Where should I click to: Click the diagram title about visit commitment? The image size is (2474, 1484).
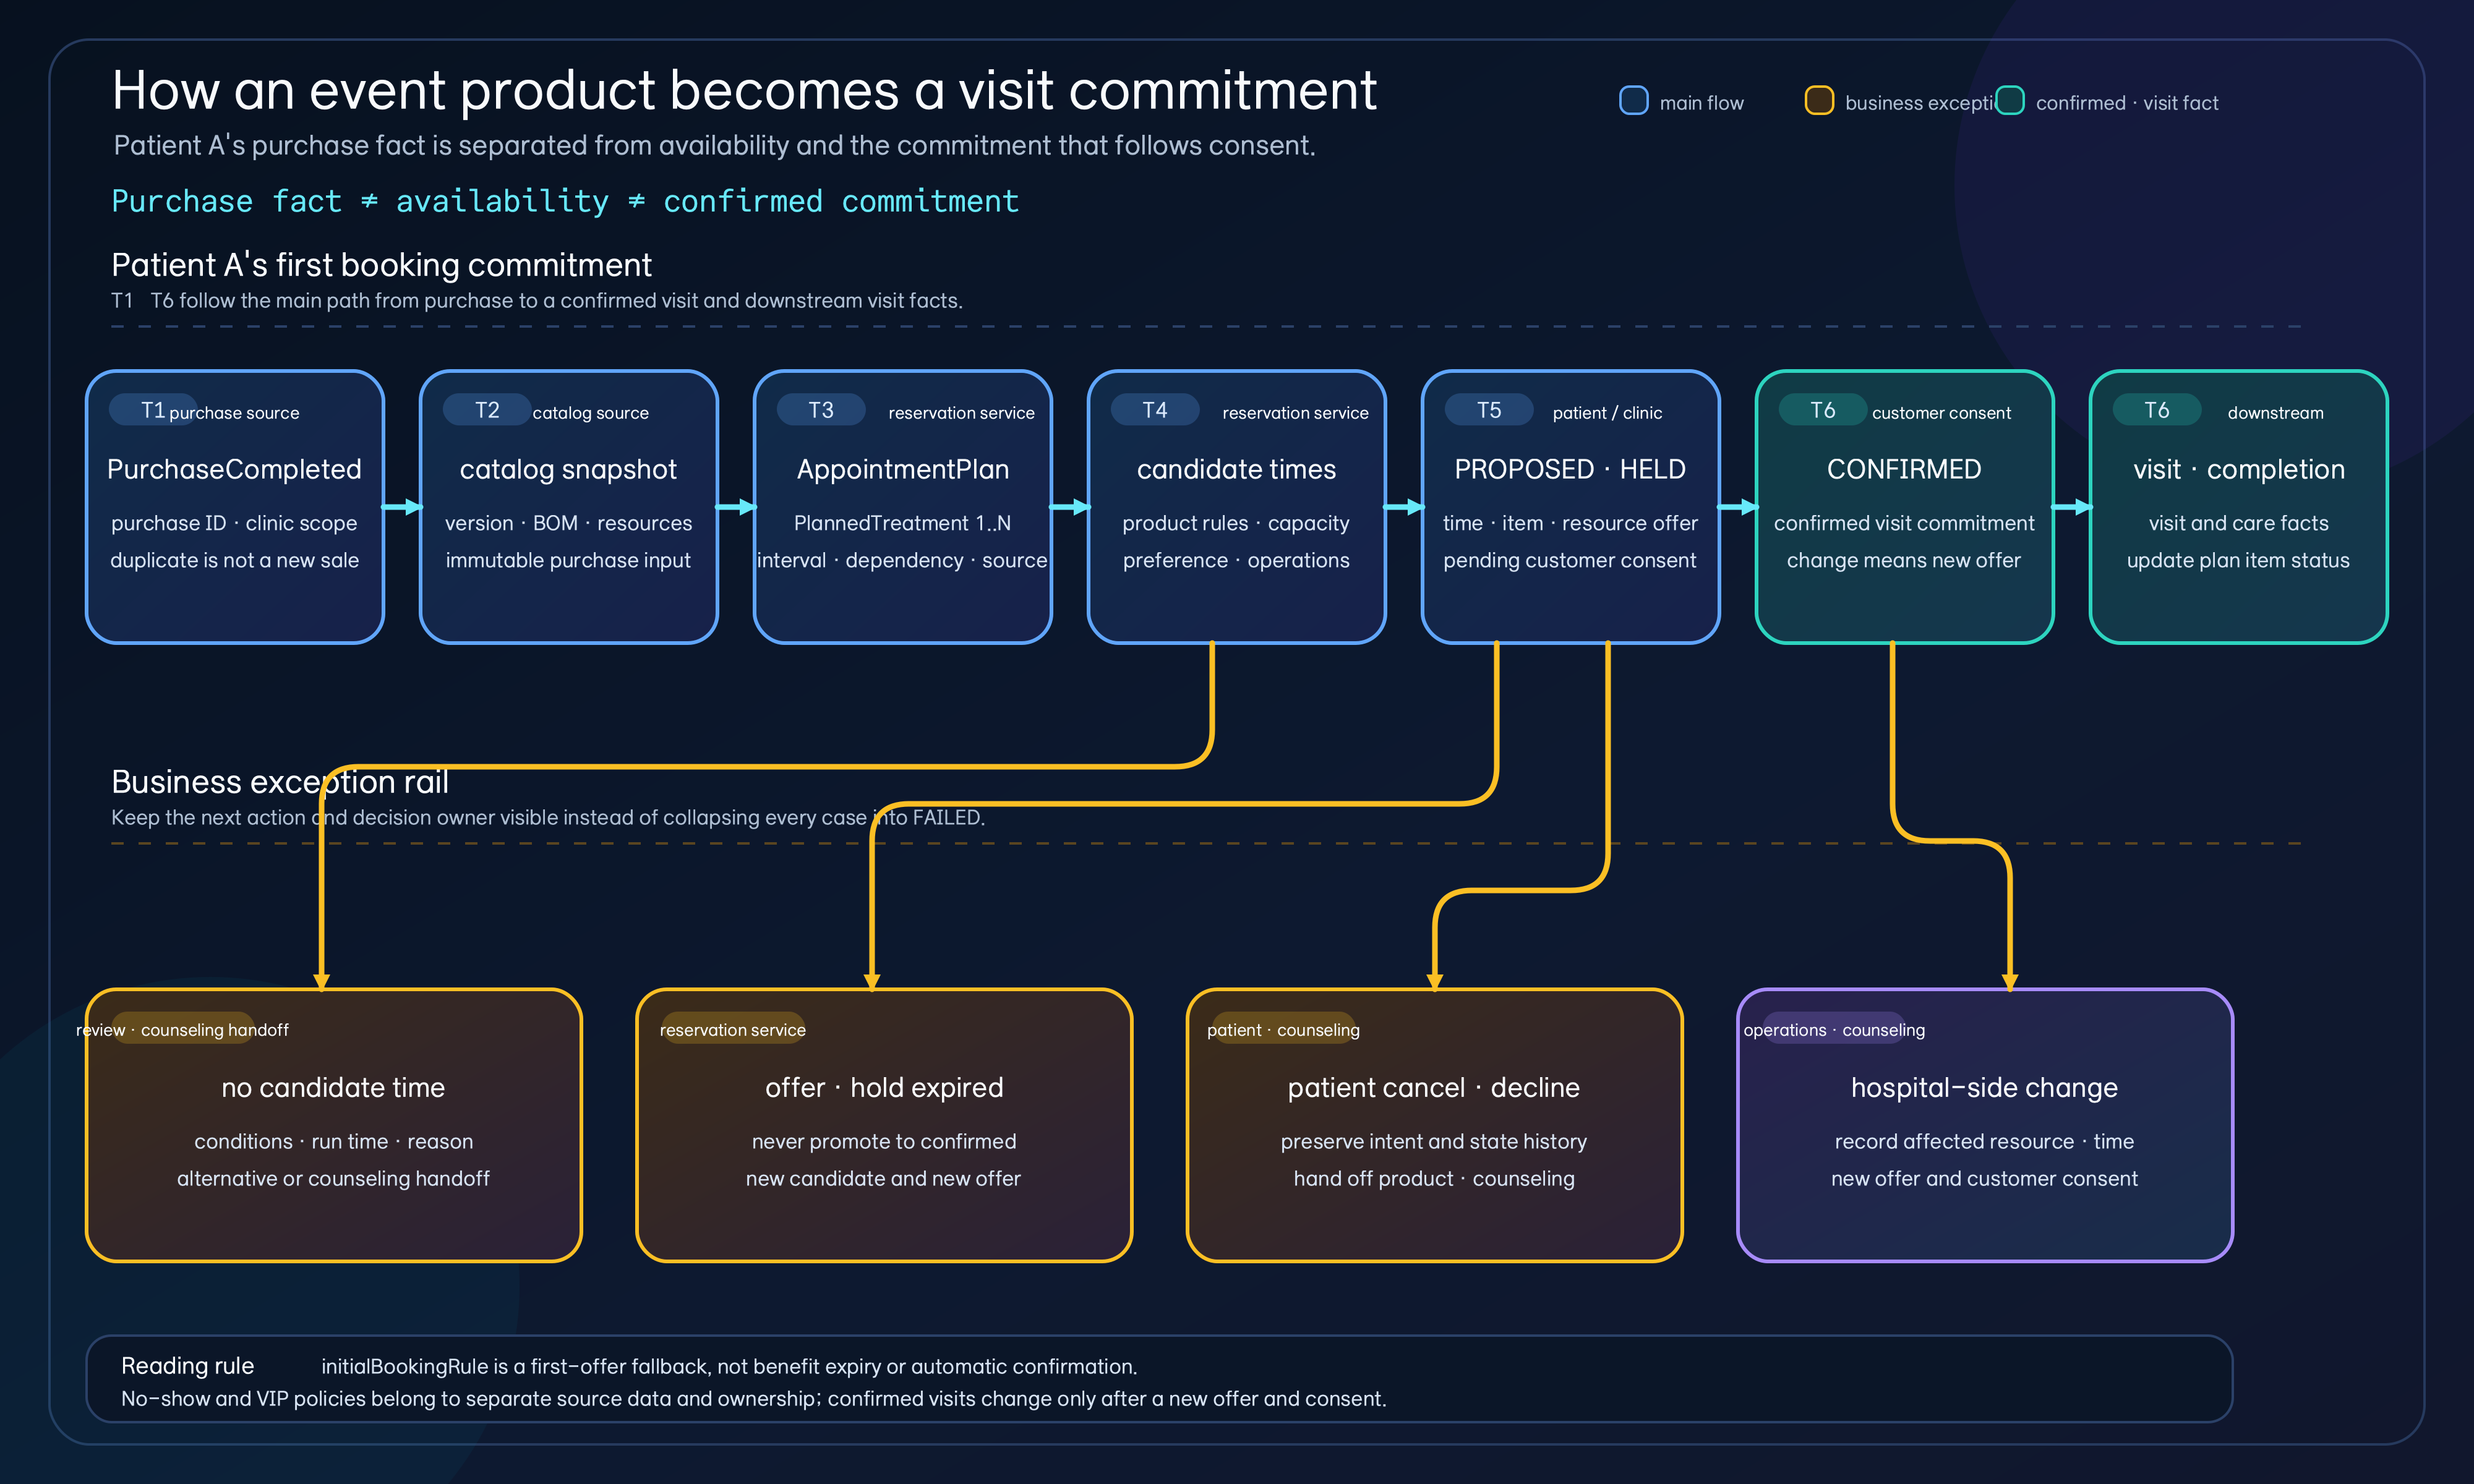(744, 90)
